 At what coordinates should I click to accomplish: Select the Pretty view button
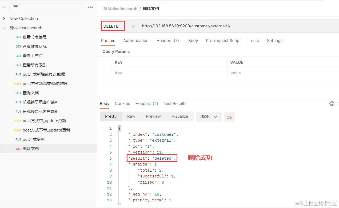coord(111,116)
